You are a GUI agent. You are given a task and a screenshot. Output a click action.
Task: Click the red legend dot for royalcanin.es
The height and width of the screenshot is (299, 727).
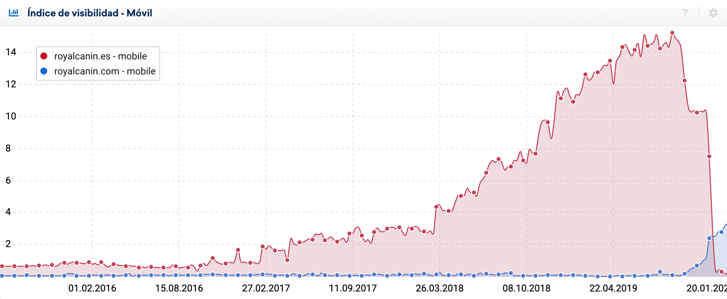click(x=44, y=56)
